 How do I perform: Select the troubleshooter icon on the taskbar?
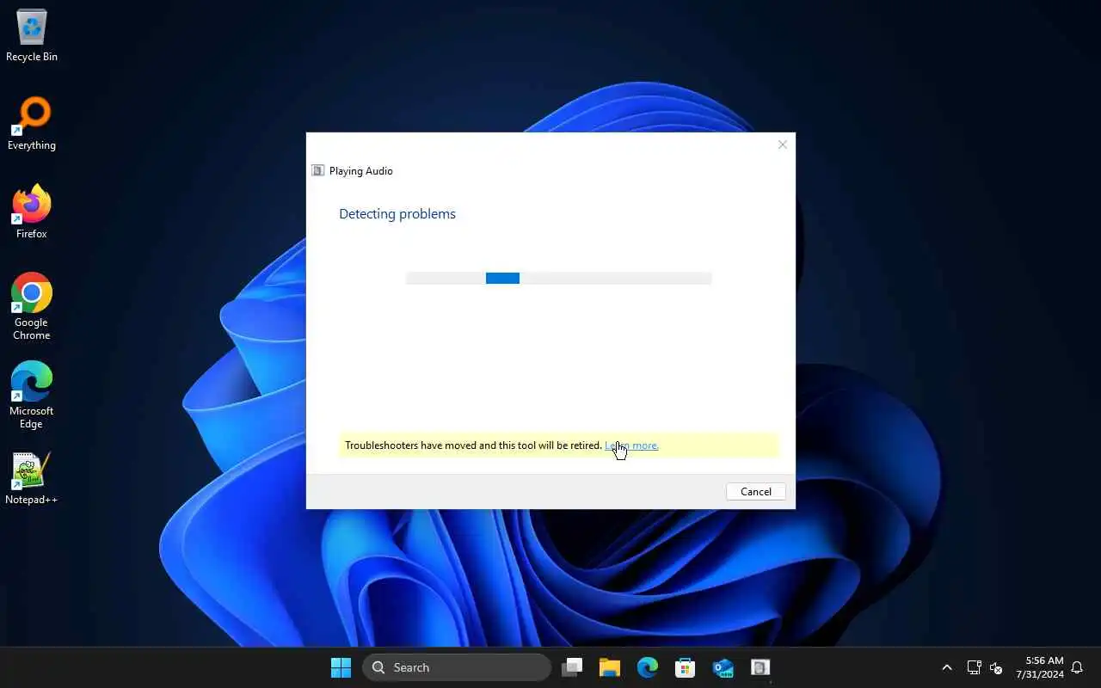(760, 667)
